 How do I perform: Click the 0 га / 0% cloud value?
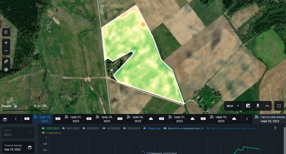click(x=40, y=106)
